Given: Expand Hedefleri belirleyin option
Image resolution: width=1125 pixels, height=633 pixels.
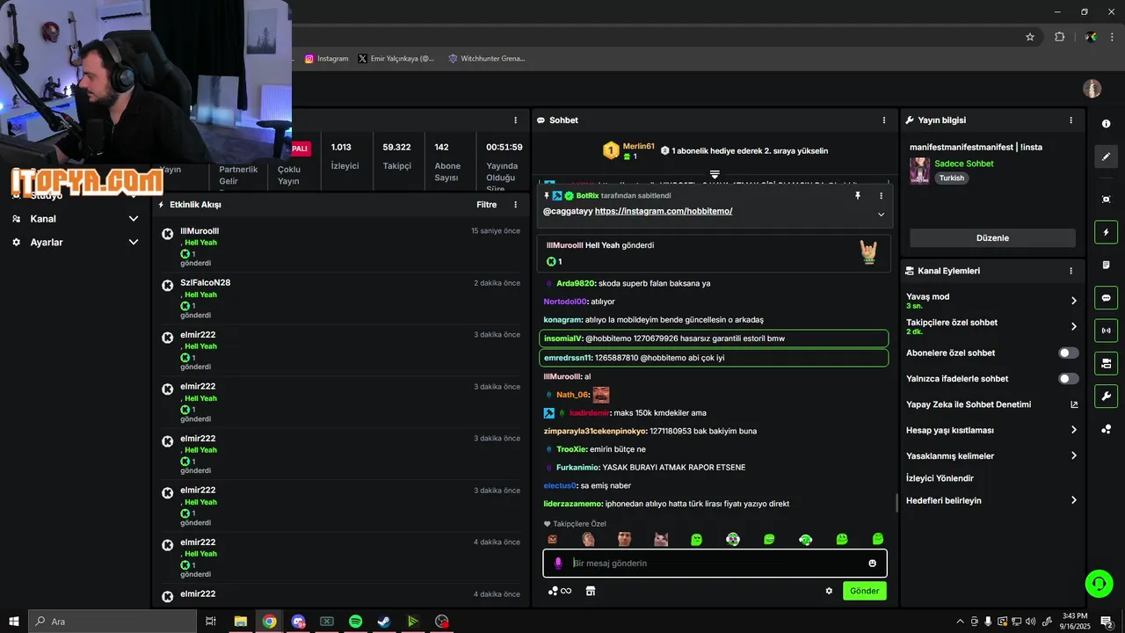Looking at the screenshot, I should pyautogui.click(x=1073, y=500).
